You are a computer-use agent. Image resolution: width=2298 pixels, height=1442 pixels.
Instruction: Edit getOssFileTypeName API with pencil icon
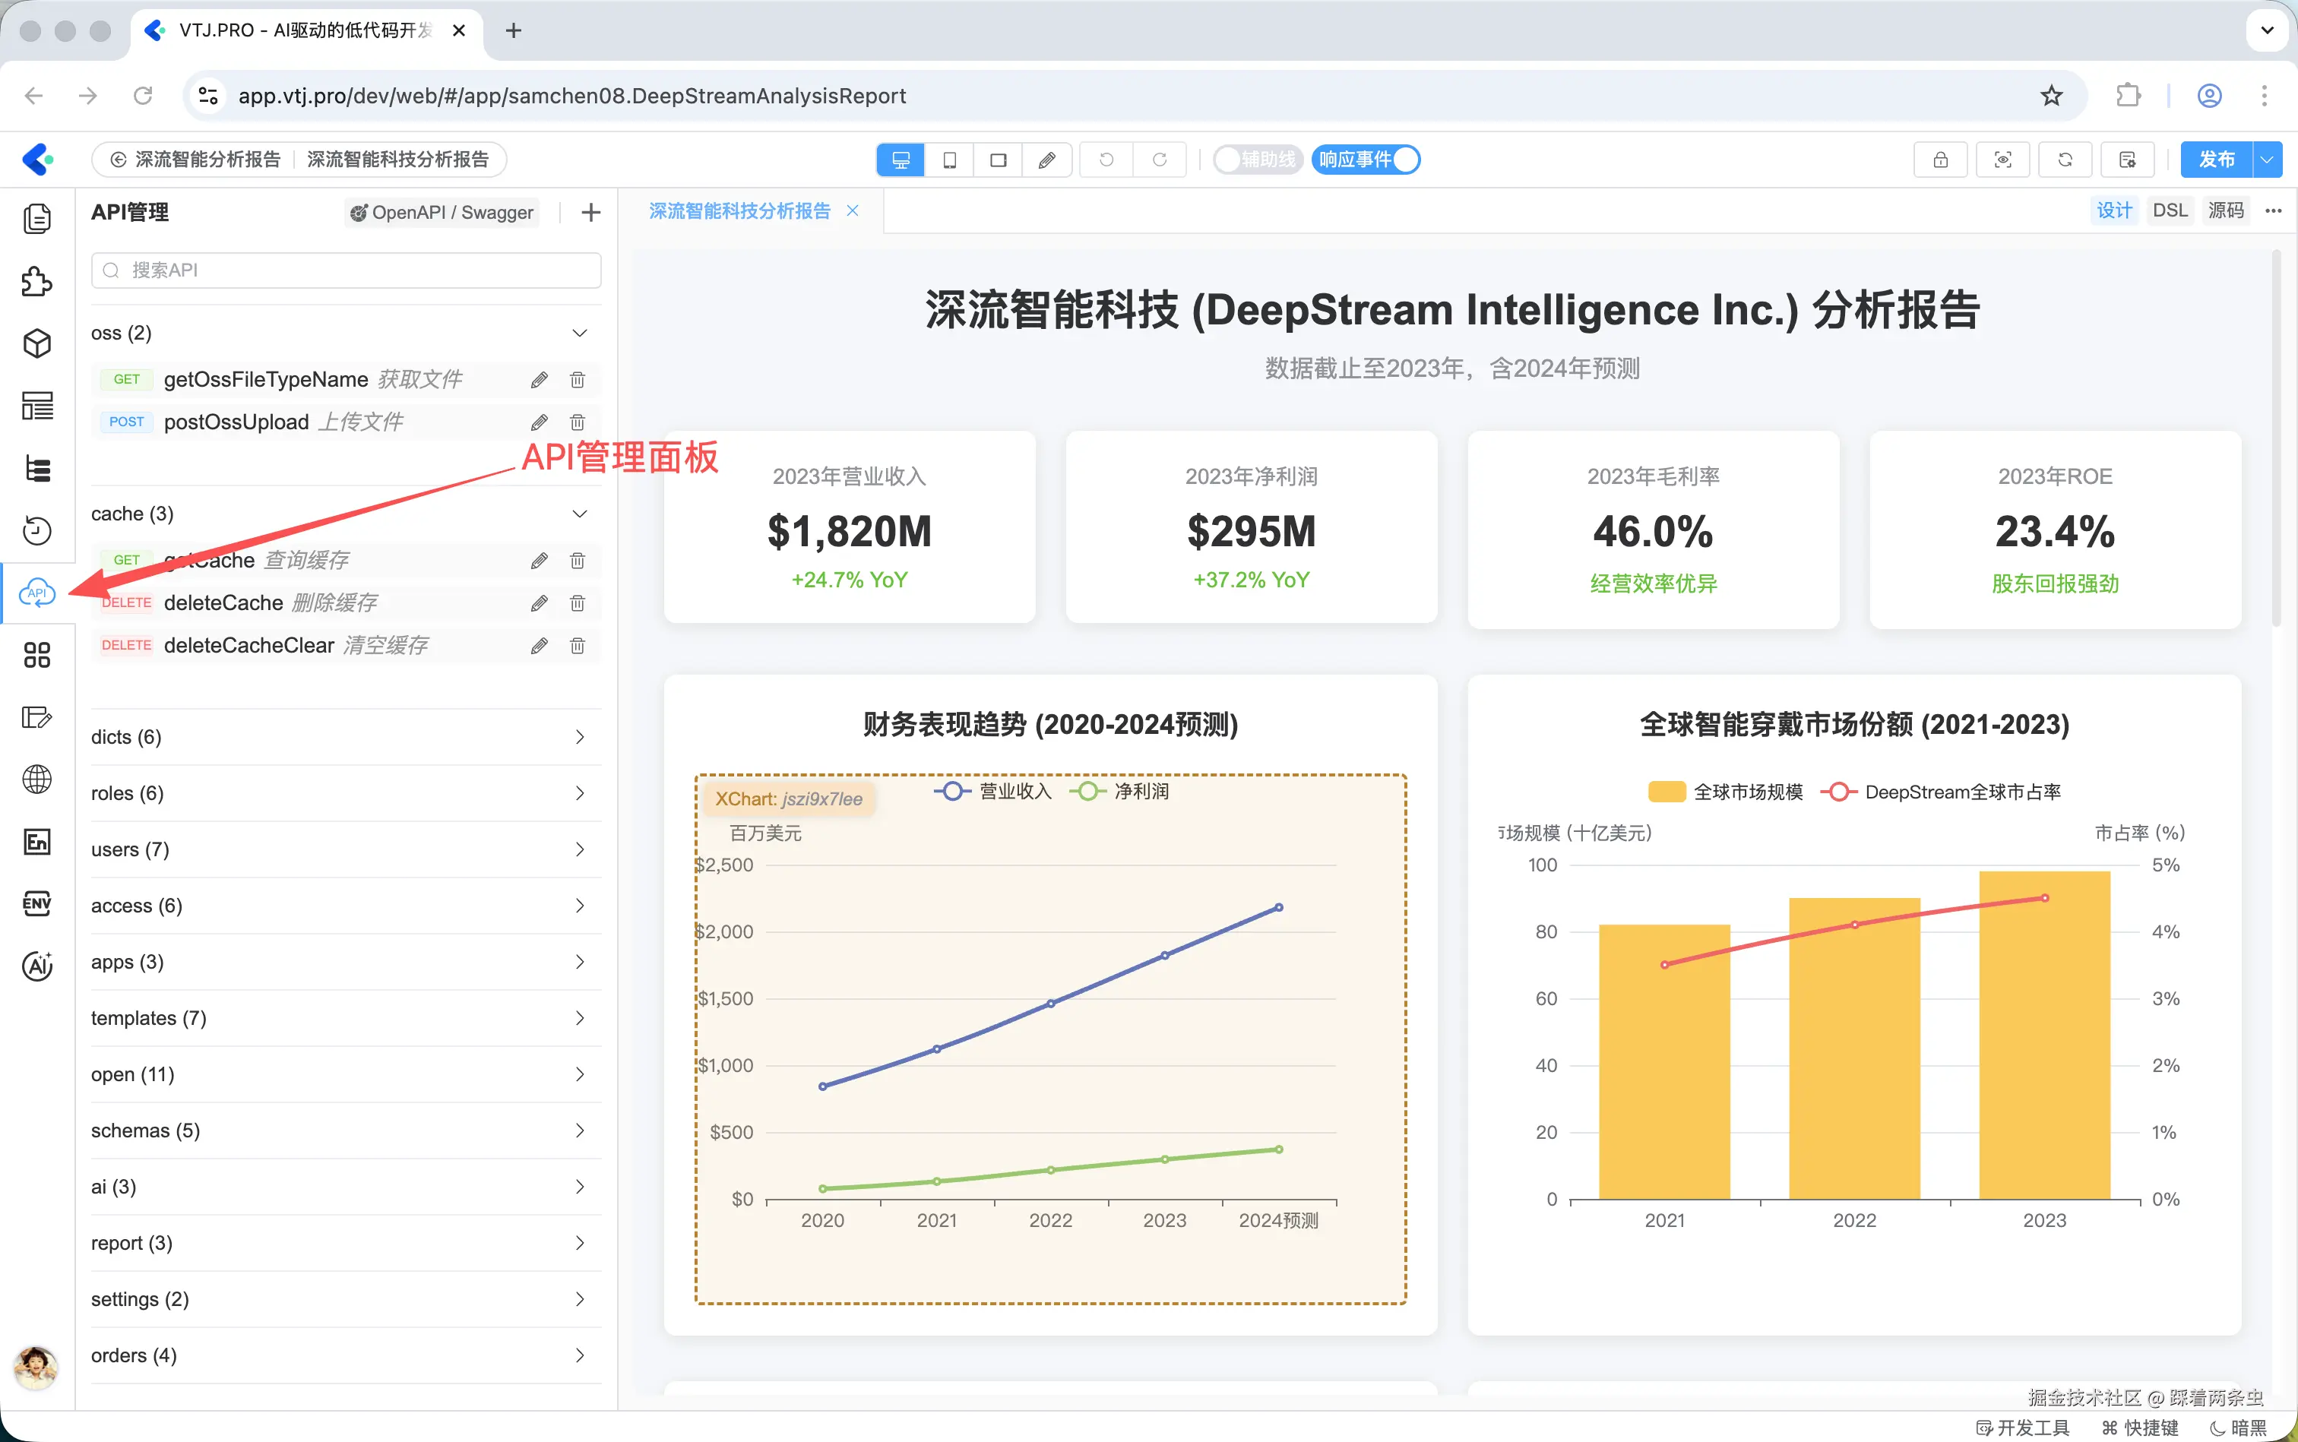coord(539,380)
